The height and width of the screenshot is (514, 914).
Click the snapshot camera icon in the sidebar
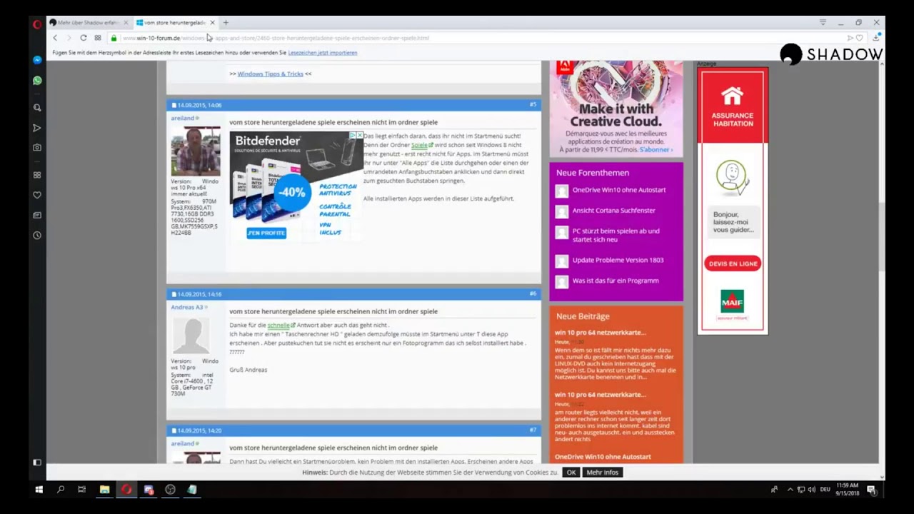[x=37, y=148]
